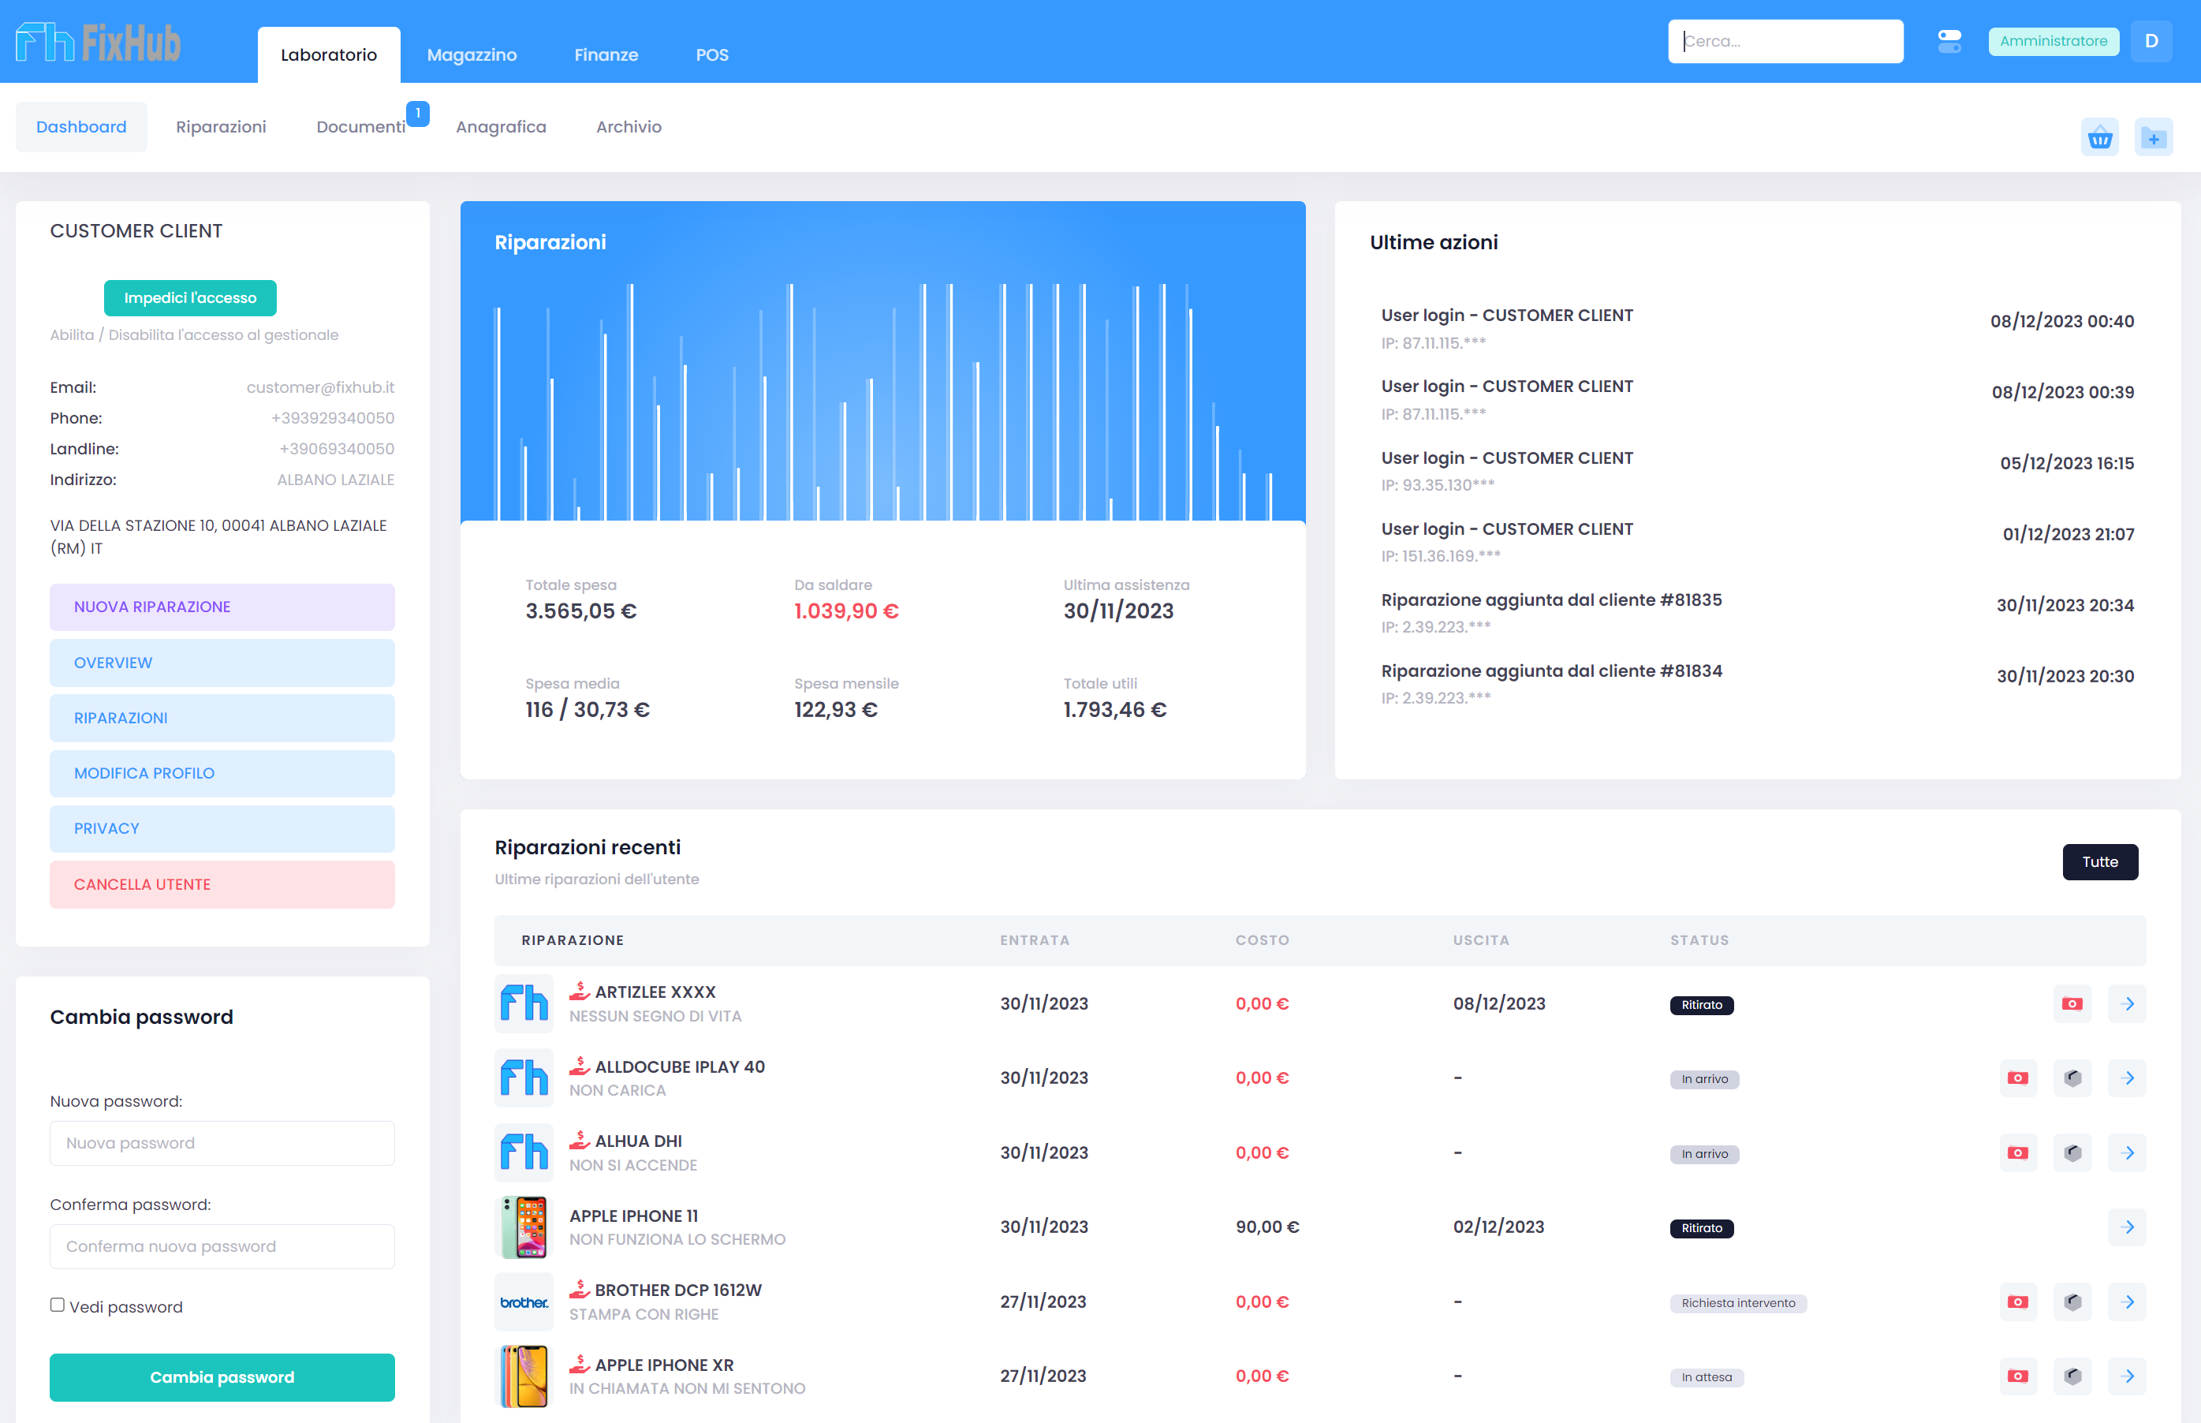This screenshot has width=2201, height=1423.
Task: Click the NUOVA RIPARAZIONE button
Action: pyautogui.click(x=222, y=607)
